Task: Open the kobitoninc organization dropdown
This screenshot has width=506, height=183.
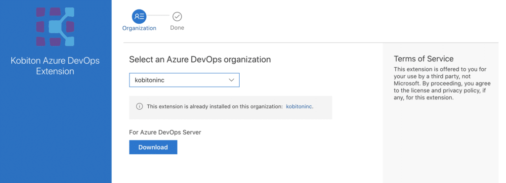Action: pos(184,80)
